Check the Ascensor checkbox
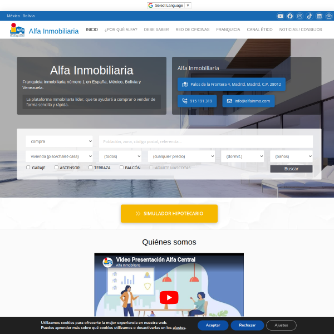Screen dimensions: 334x334 click(x=56, y=168)
